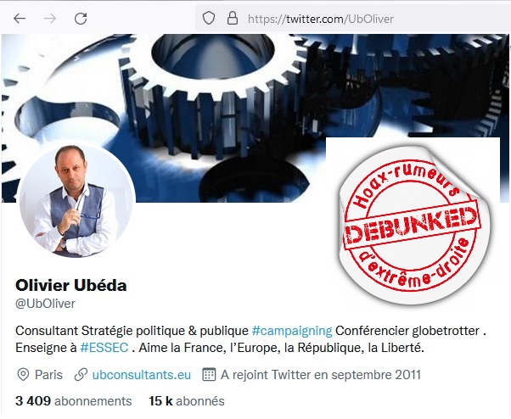Click the #campaigning hashtag link
Screen dimensions: 511x419
click(292, 331)
